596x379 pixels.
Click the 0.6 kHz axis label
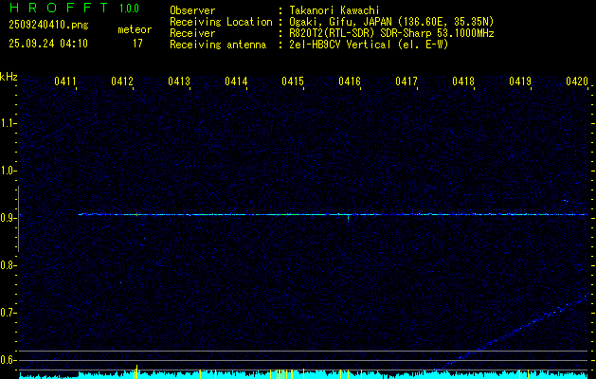pyautogui.click(x=9, y=360)
